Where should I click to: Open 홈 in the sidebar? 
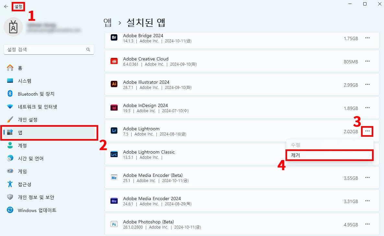point(49,68)
